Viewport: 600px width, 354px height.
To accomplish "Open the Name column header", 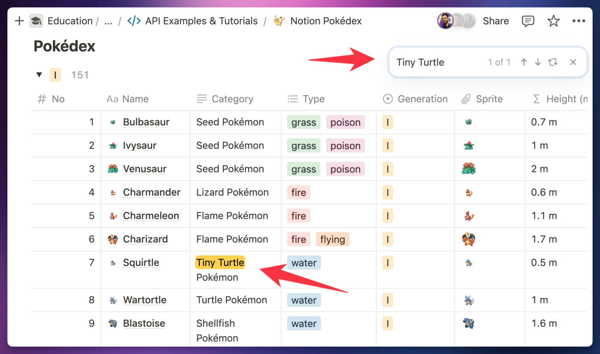I will click(128, 99).
